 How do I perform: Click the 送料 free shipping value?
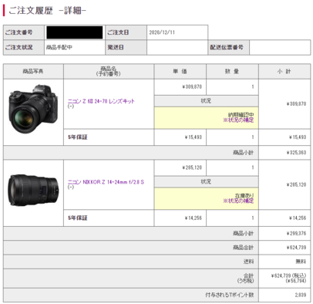pos(301,262)
